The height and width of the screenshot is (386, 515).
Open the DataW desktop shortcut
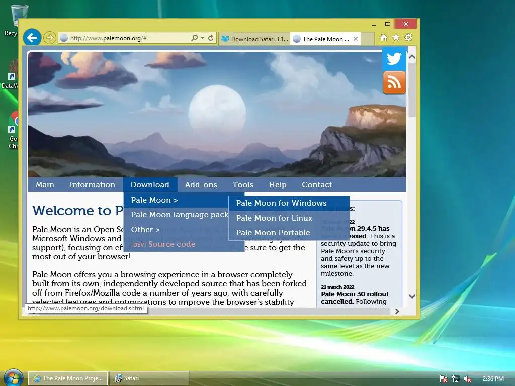click(x=11, y=74)
